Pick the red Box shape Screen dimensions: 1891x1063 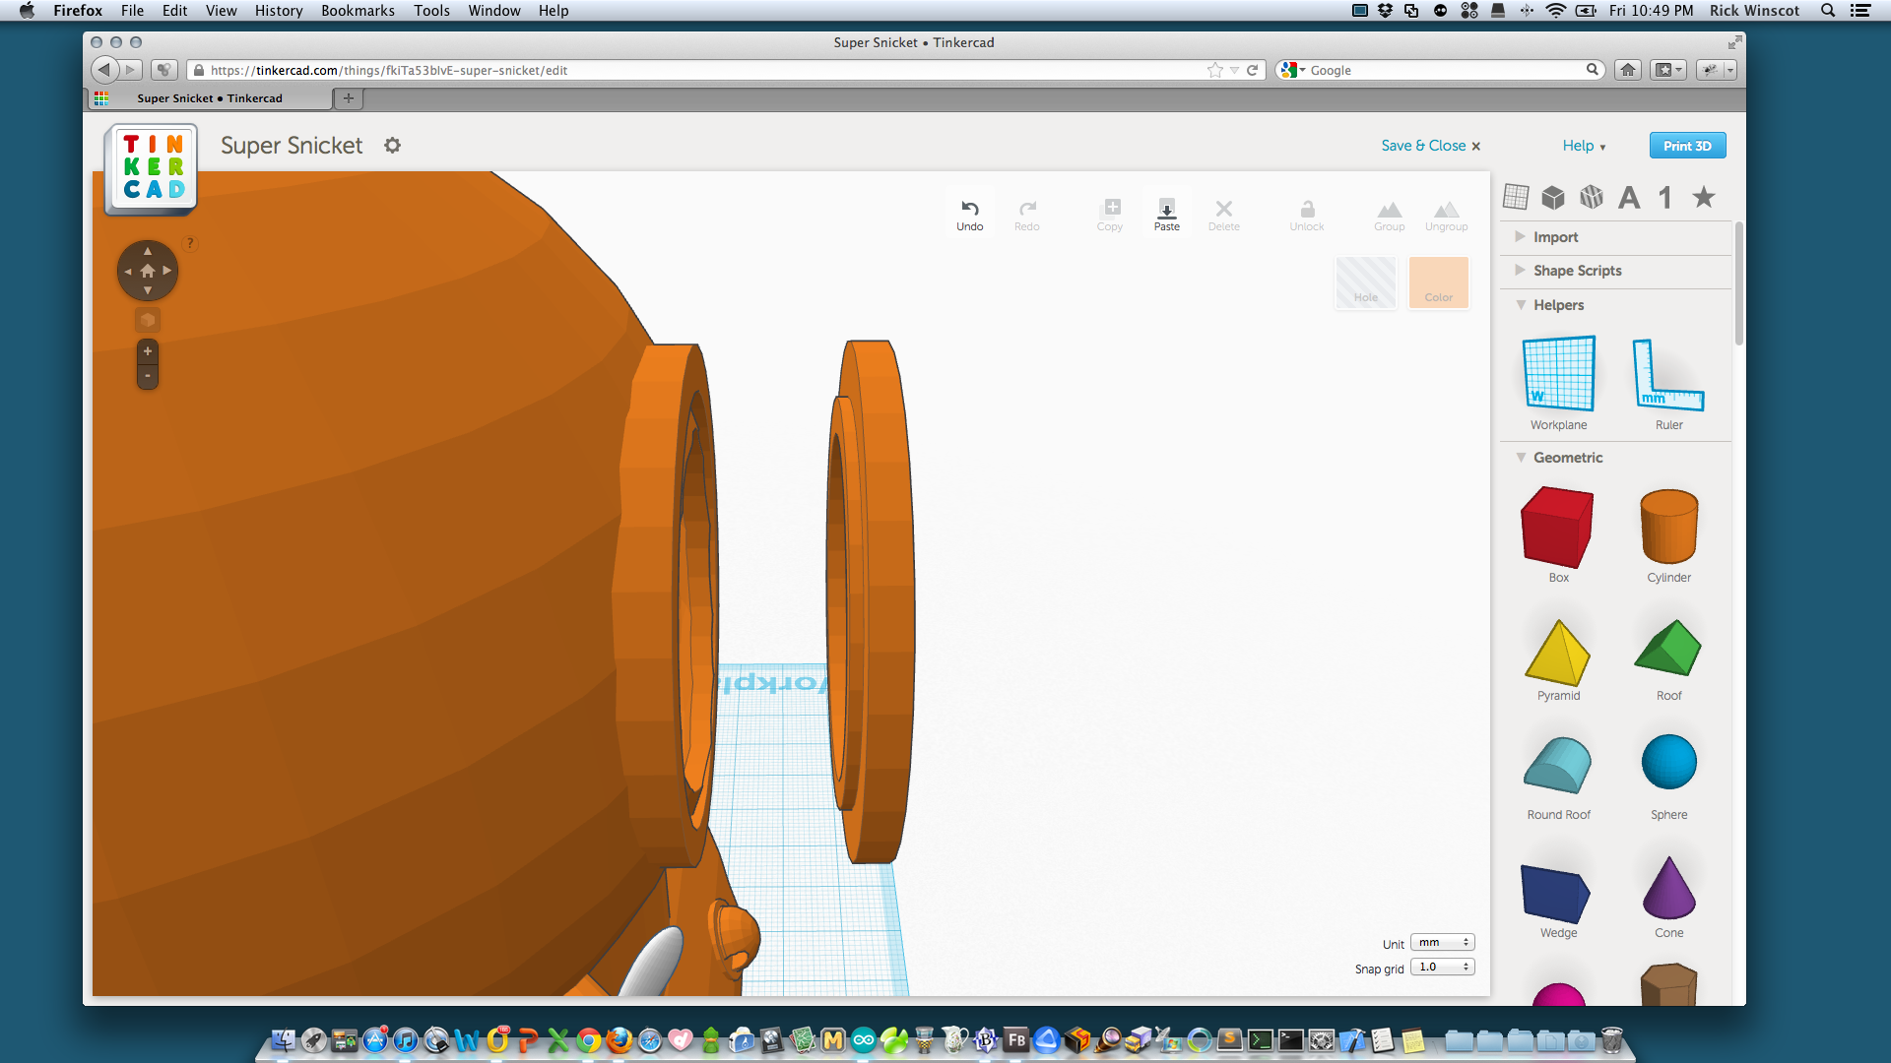click(x=1558, y=527)
